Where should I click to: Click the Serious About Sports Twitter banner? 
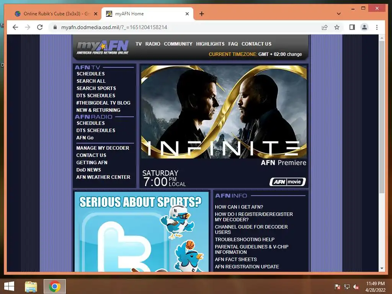142,232
